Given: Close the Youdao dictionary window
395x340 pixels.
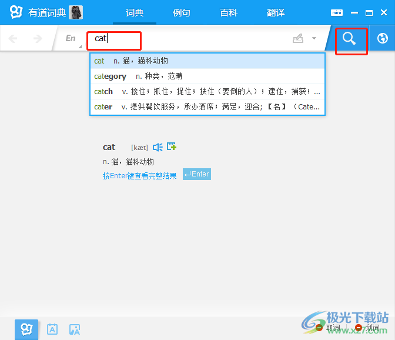Looking at the screenshot, I should point(384,12).
